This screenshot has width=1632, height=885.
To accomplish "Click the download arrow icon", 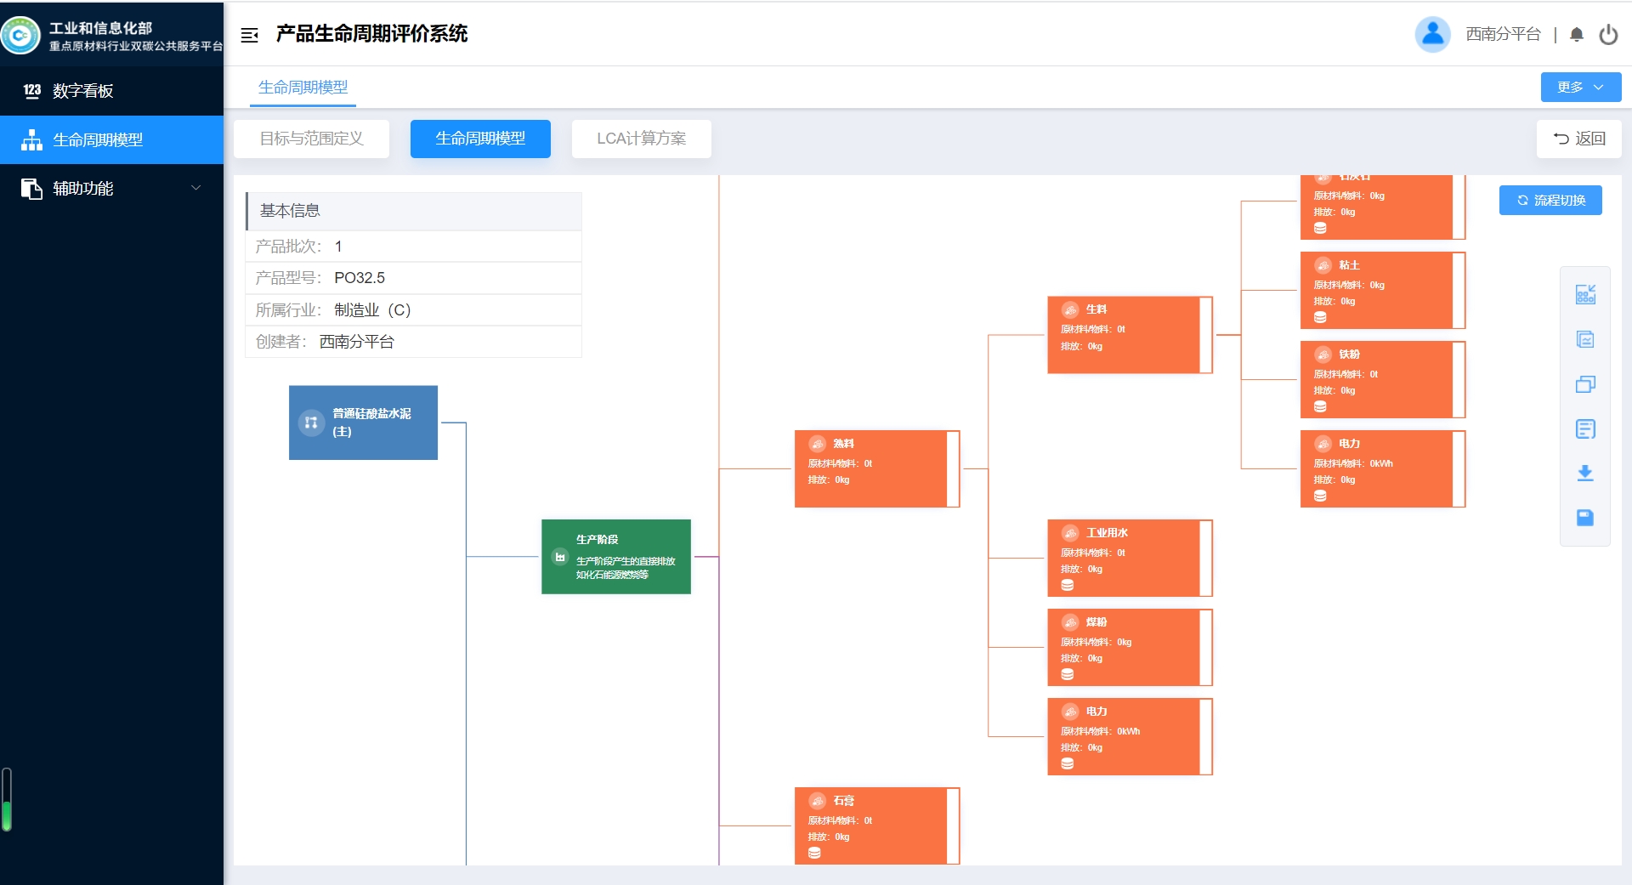I will [1585, 474].
